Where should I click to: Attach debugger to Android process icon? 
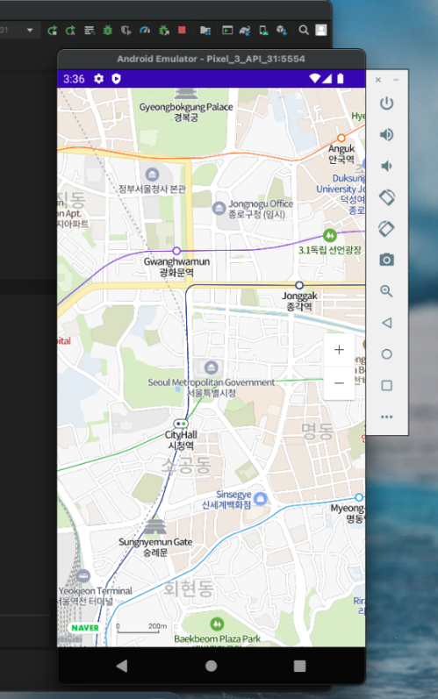click(x=163, y=31)
